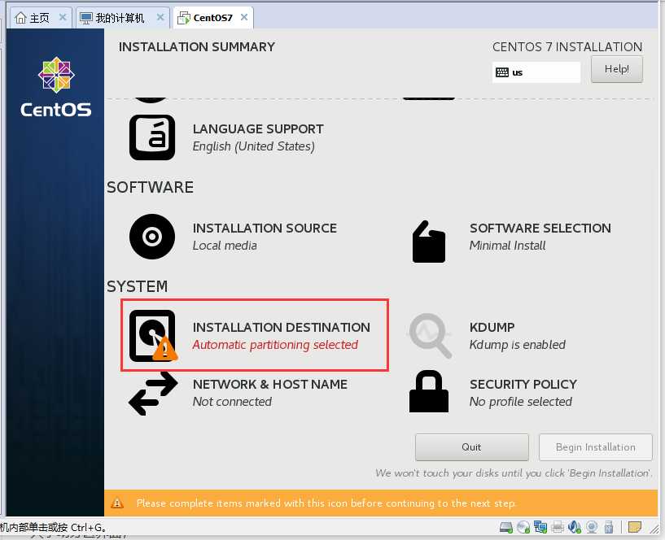Click 'Kdump is enabled' status text
This screenshot has width=665, height=540.
[x=518, y=345]
